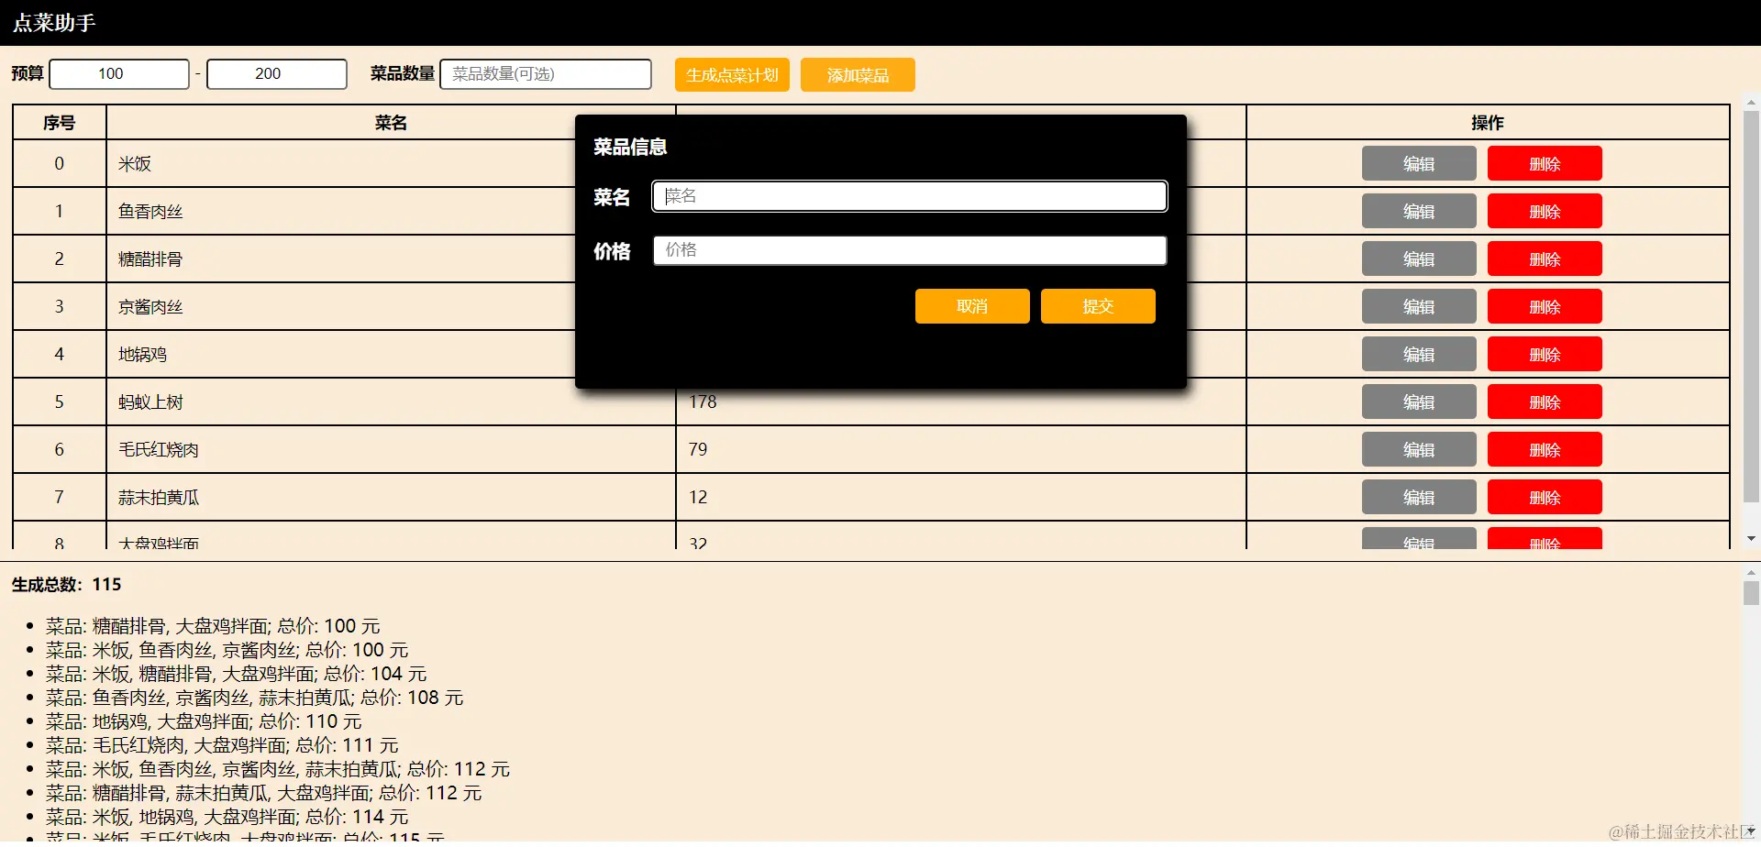Cancel the dialog with 取消
The height and width of the screenshot is (847, 1761).
tap(972, 306)
